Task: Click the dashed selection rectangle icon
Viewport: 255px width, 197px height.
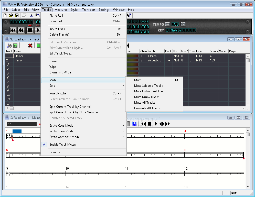Action: pyautogui.click(x=24, y=46)
